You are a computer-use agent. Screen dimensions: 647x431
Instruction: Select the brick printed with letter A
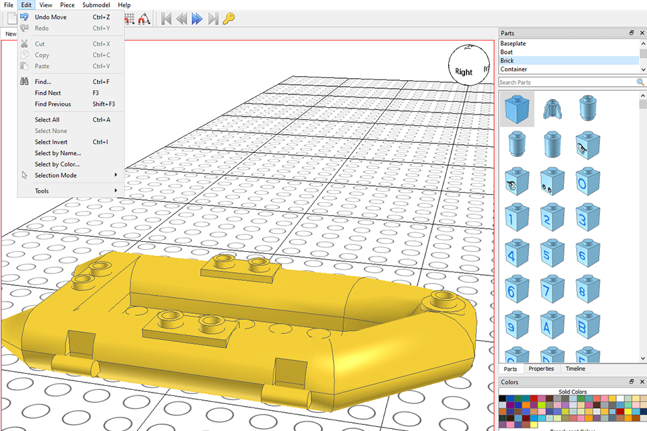[x=552, y=327]
